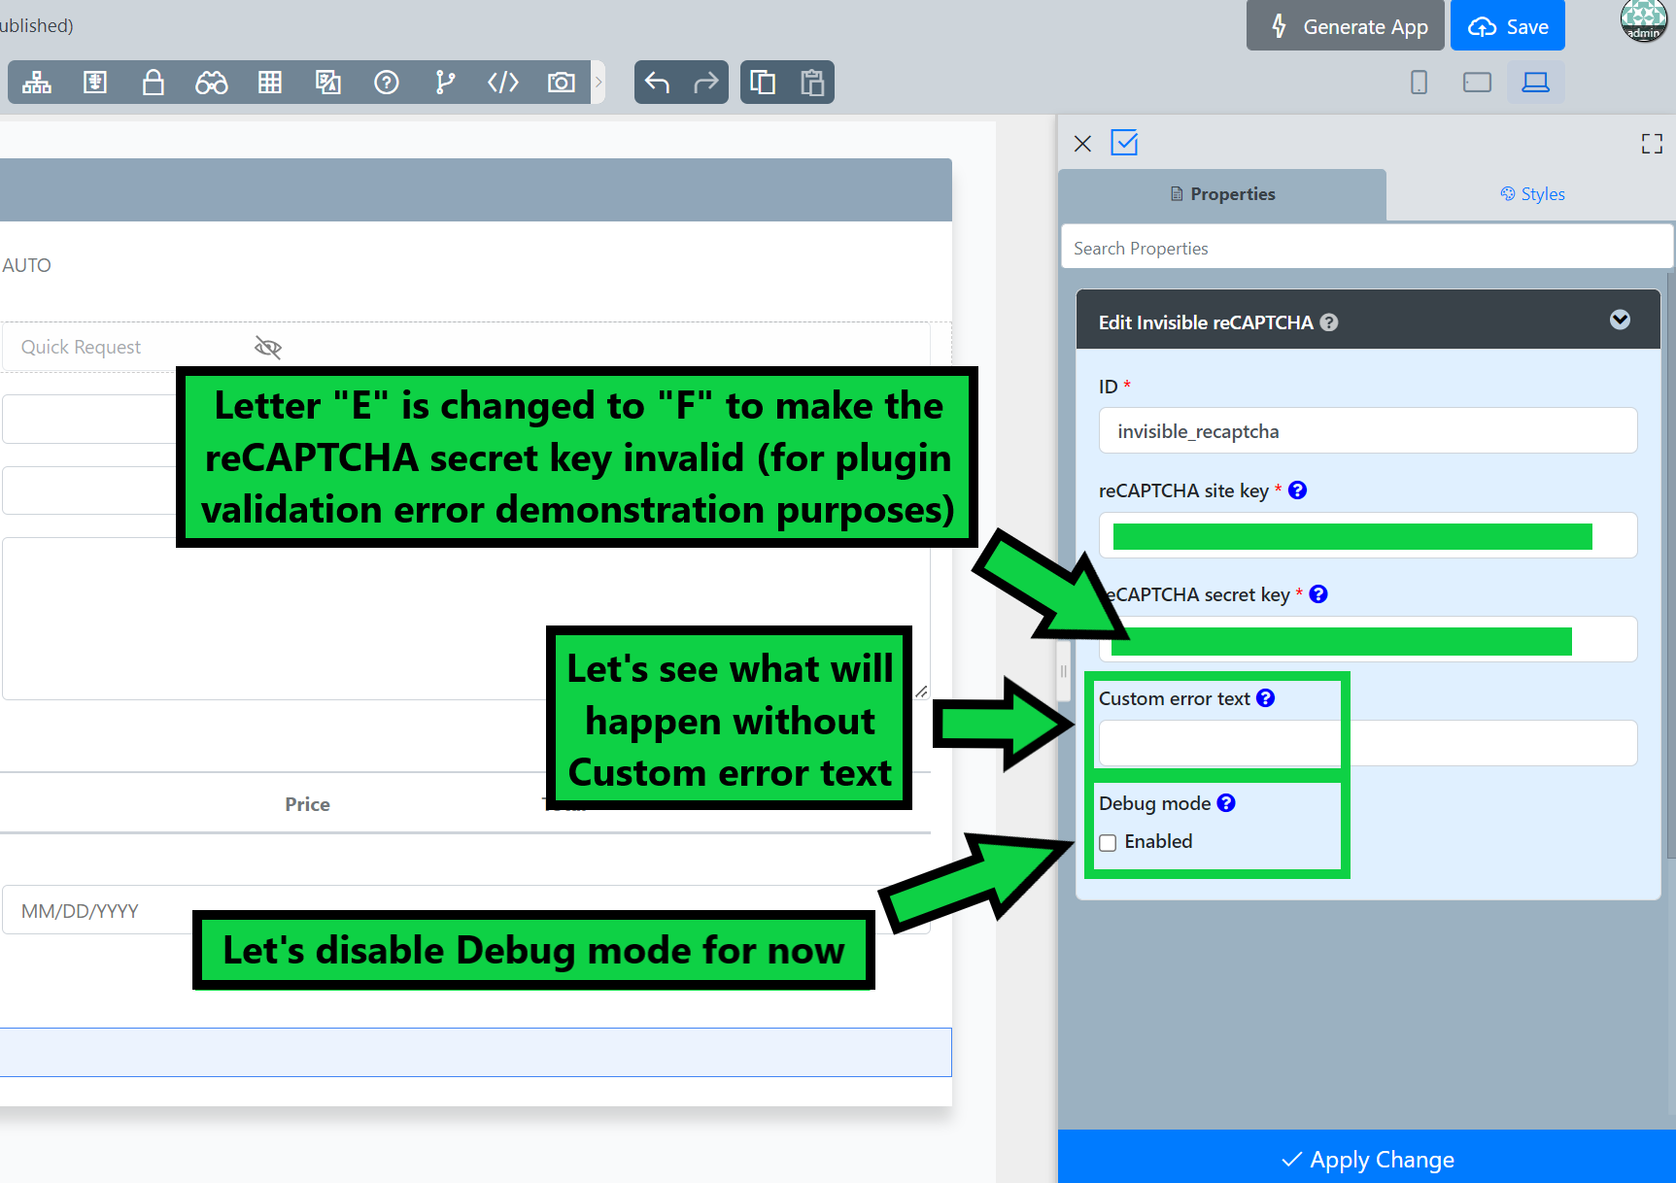
Task: Click the camera screenshot icon
Action: [562, 83]
